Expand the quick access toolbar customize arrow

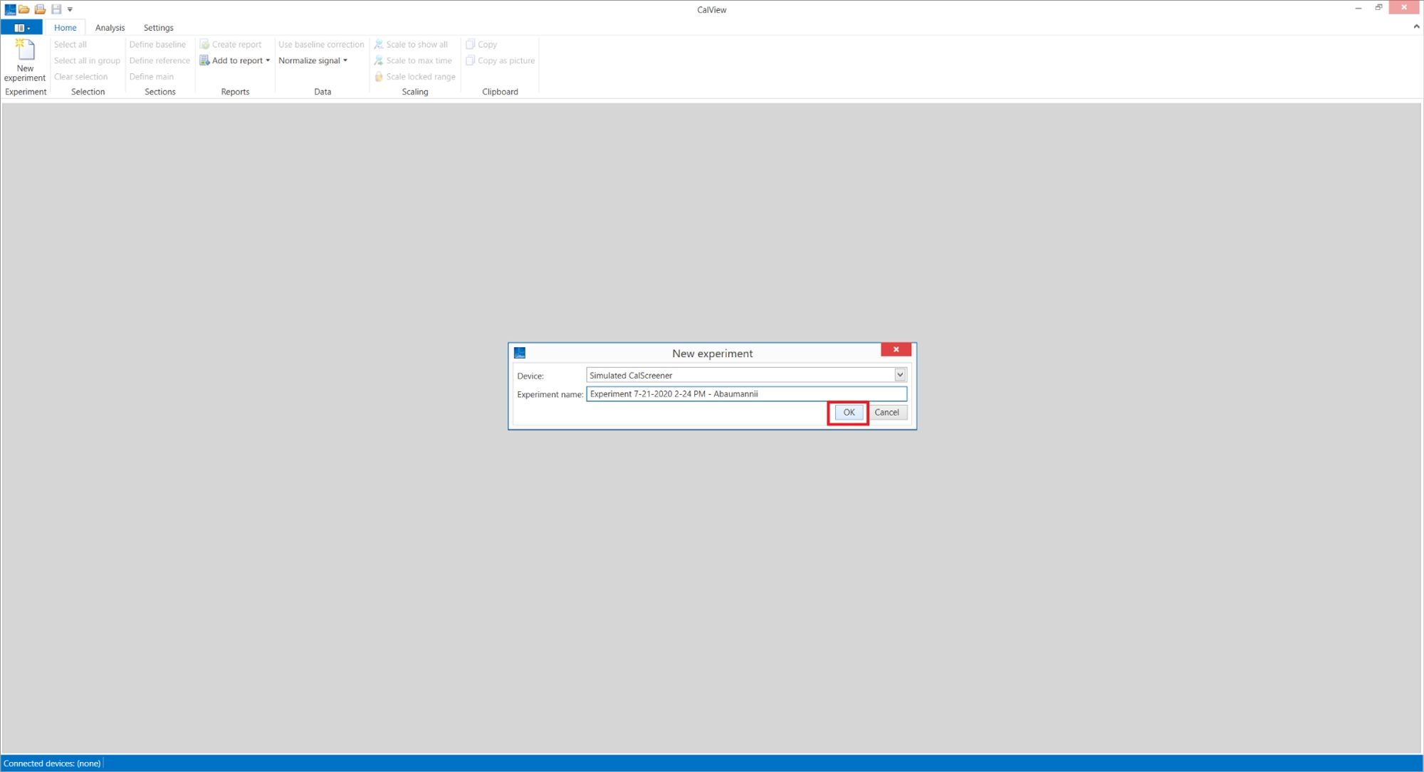click(x=70, y=9)
